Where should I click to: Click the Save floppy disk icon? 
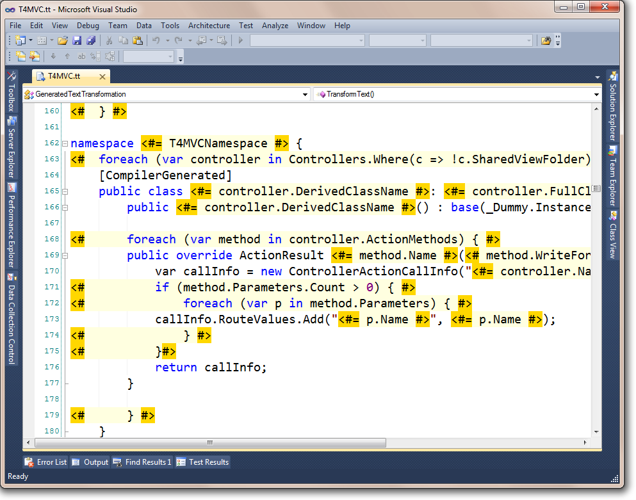click(x=77, y=40)
